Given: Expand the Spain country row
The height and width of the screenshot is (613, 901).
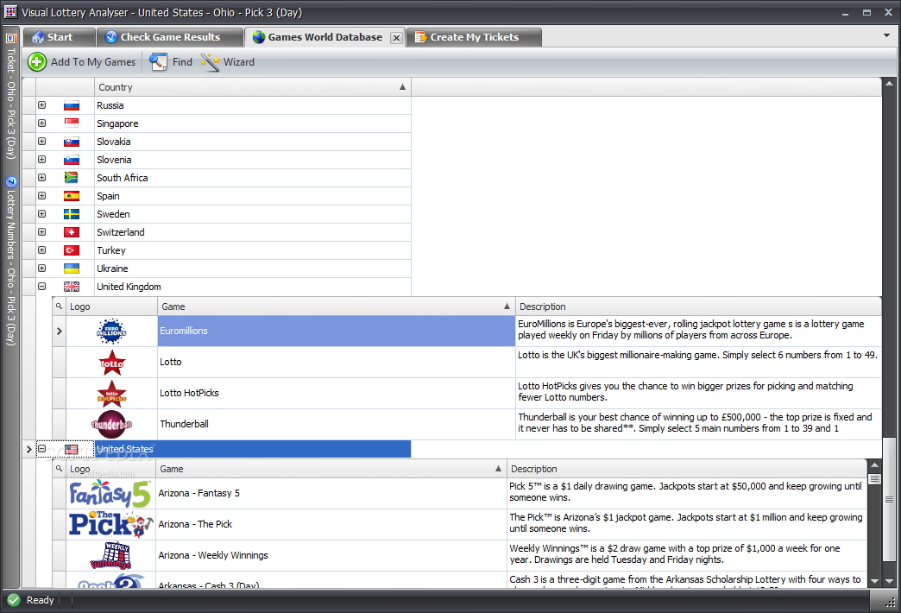Looking at the screenshot, I should click(42, 195).
